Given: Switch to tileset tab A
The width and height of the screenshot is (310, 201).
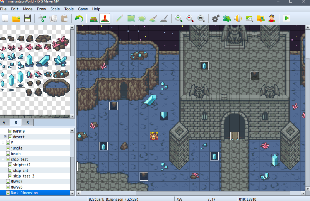Looking at the screenshot, I should [4, 122].
